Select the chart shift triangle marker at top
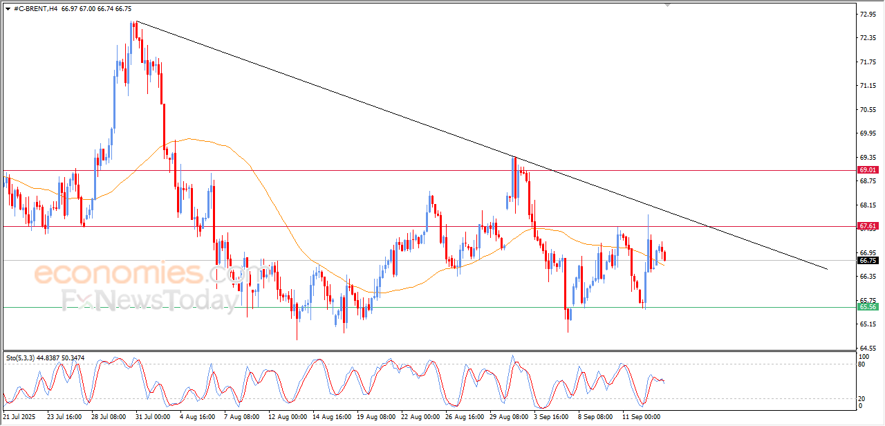Screen dimensions: 885x426 [x=667, y=4]
